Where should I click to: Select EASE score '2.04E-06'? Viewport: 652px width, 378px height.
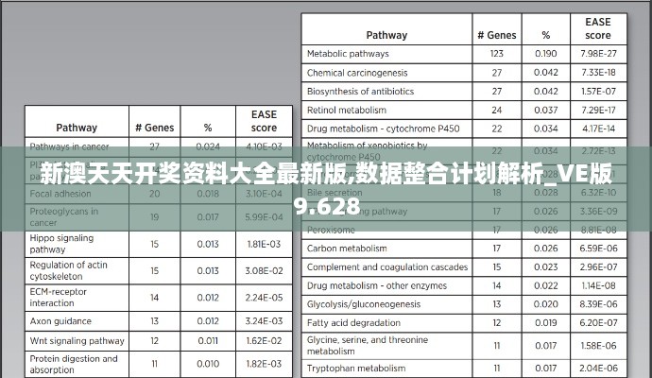point(598,369)
